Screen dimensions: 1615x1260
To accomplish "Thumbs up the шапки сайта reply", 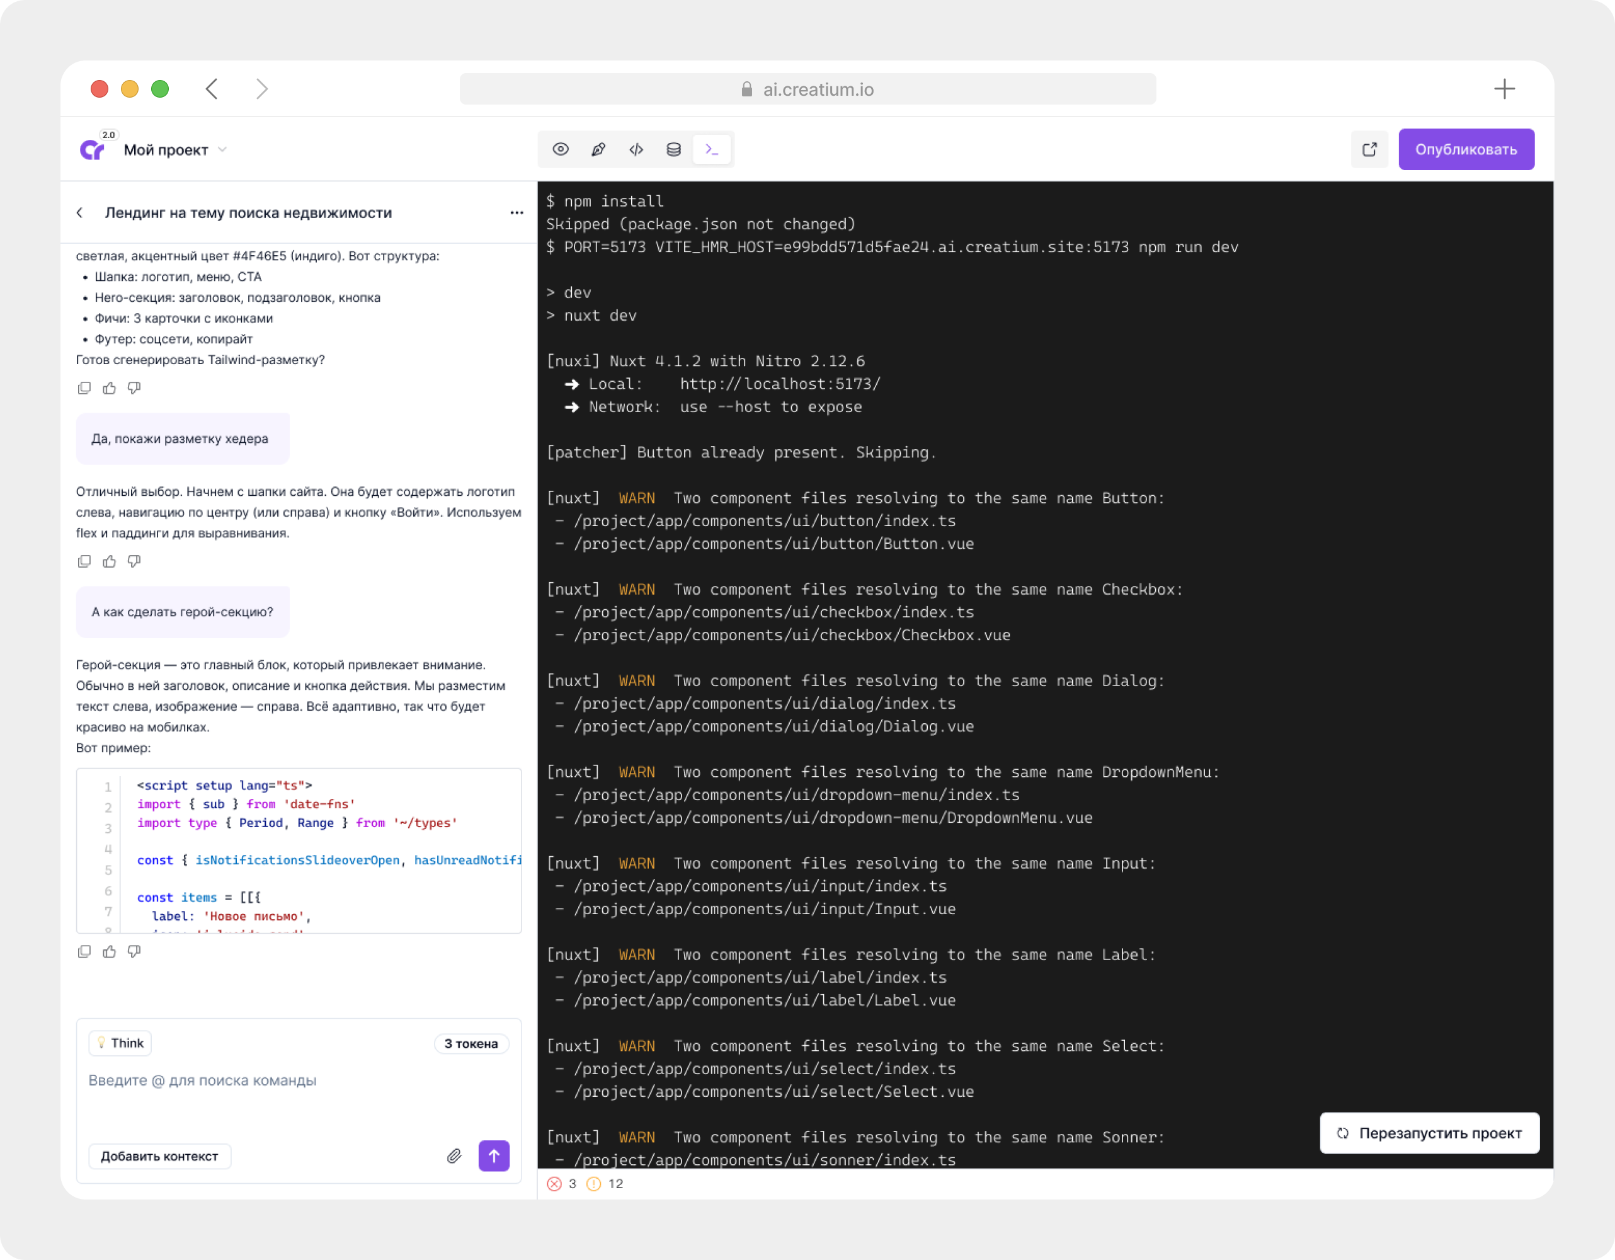I will click(110, 561).
